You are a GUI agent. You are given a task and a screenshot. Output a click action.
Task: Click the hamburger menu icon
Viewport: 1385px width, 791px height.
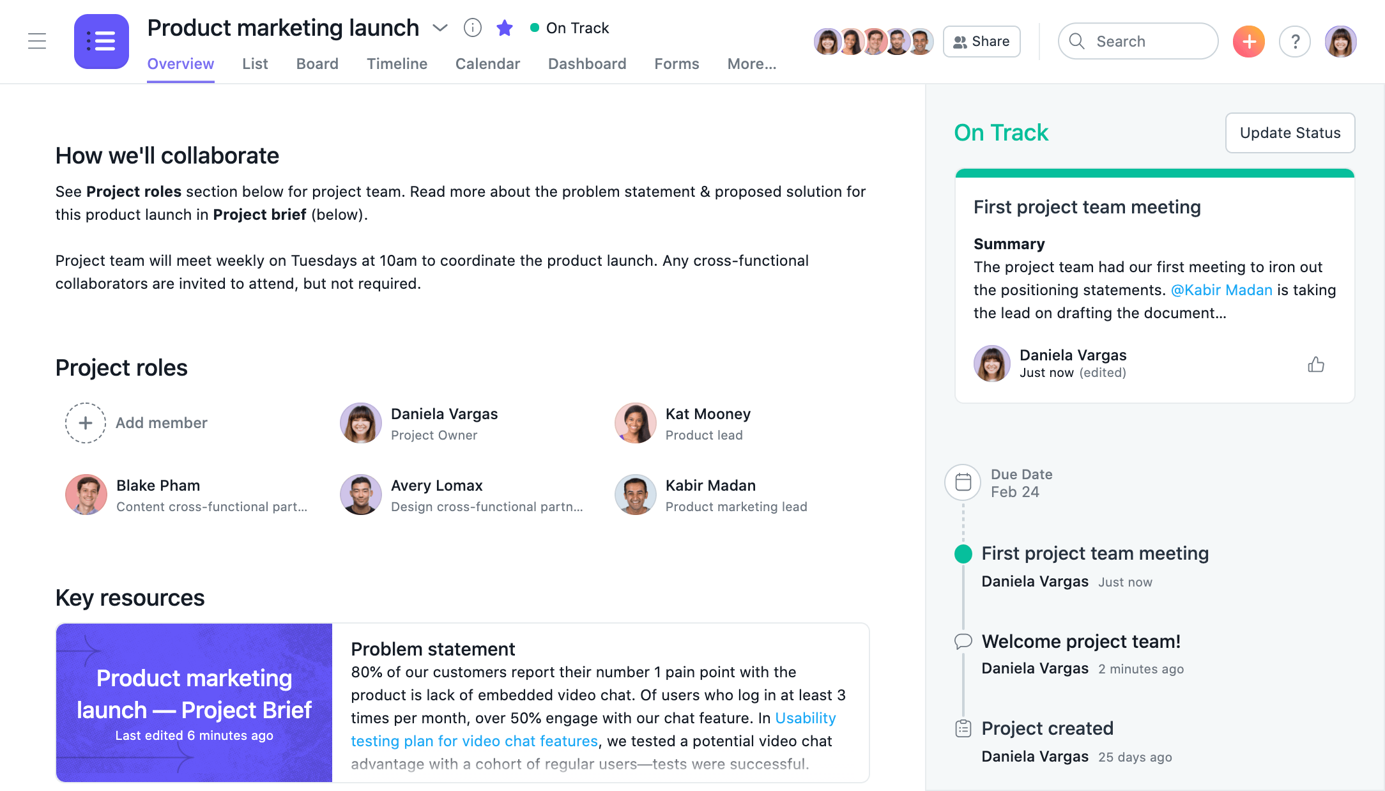tap(37, 41)
